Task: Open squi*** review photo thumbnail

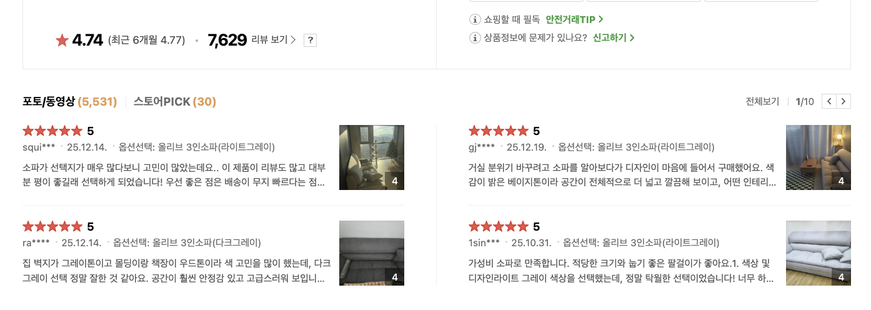Action: tap(372, 157)
